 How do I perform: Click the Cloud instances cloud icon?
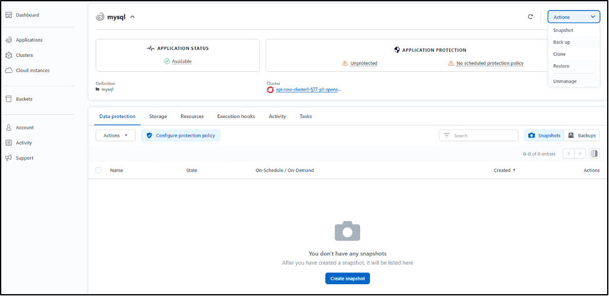9,70
